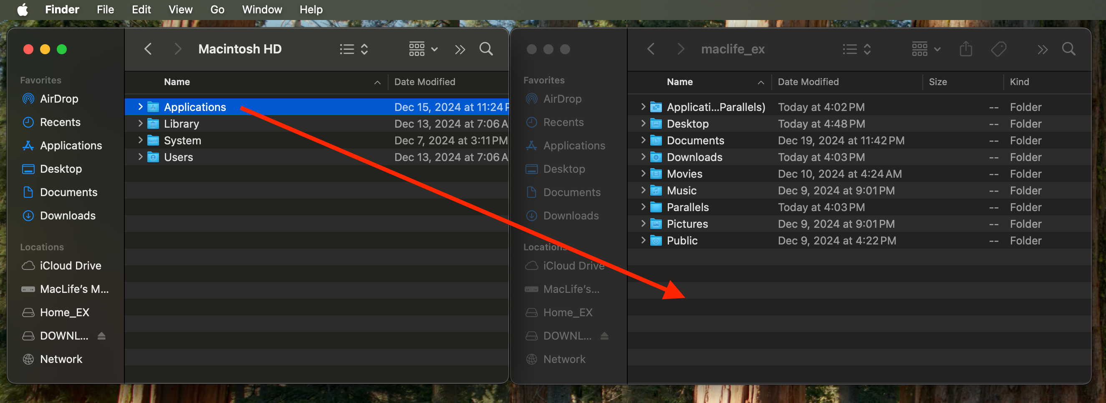Open the search icon in Macintosh HD window
Viewport: 1106px width, 403px height.
point(486,48)
